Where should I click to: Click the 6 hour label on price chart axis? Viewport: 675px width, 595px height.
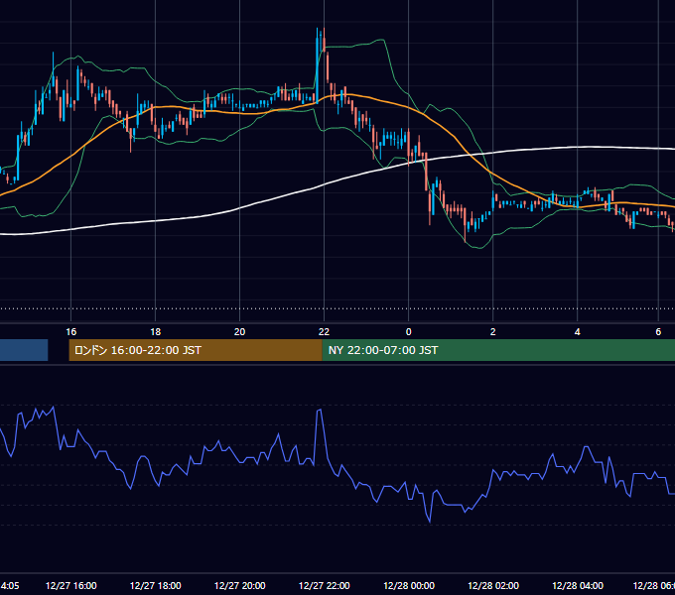658,332
